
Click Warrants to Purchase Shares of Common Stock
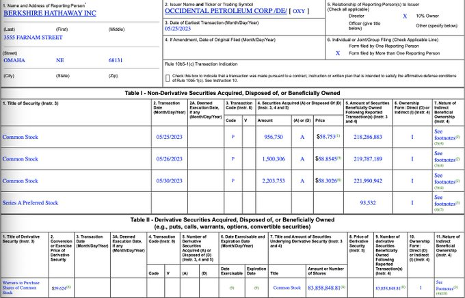pos(21,288)
